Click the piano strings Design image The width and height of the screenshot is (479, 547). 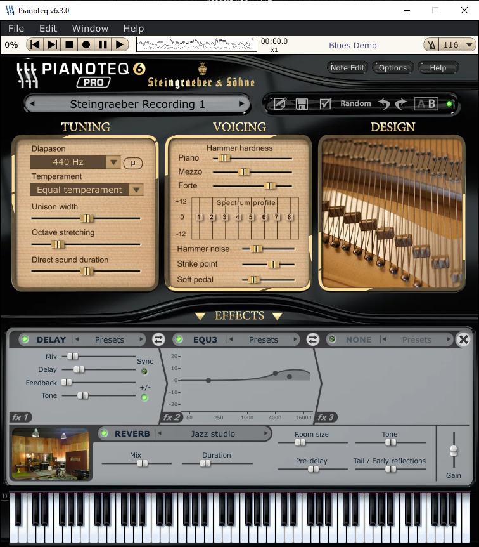[392, 213]
